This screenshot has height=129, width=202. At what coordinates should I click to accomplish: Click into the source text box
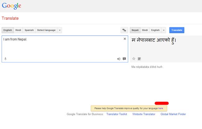65,49
